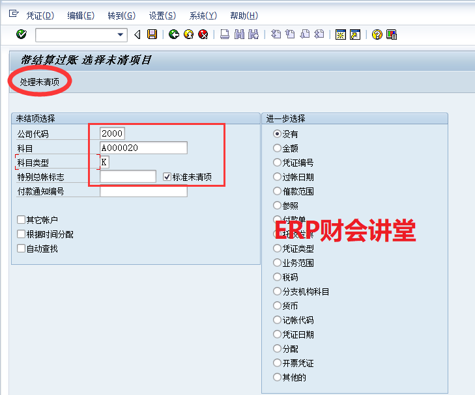Select the 金额 radio button
Image resolution: width=475 pixels, height=395 pixels.
pyautogui.click(x=278, y=148)
